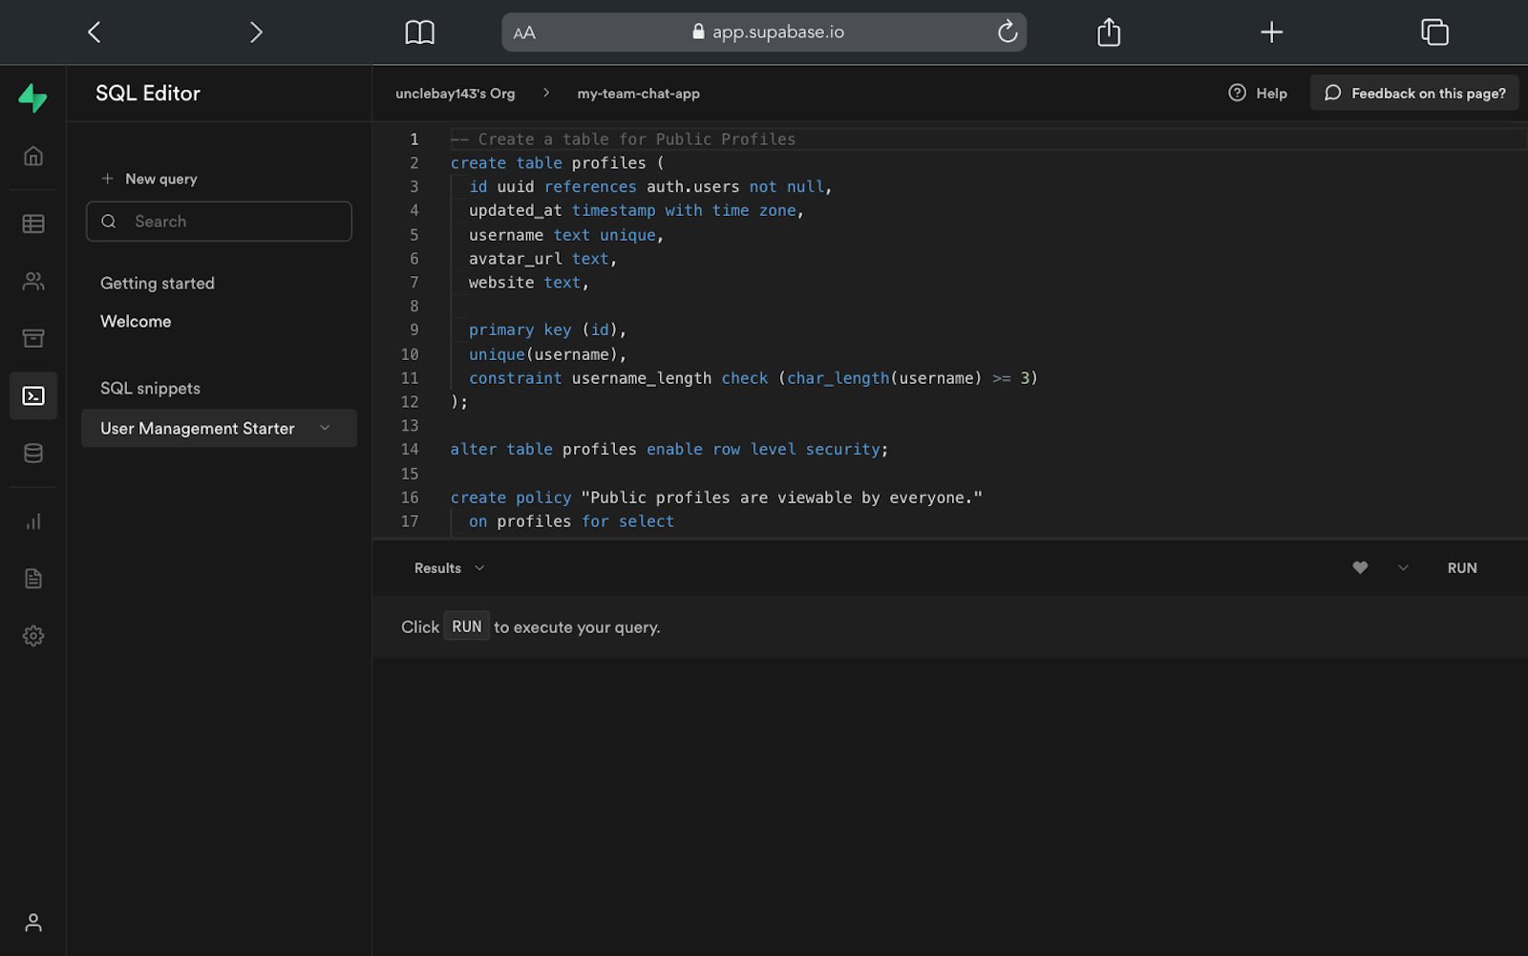Open the Table Editor from the sidebar
This screenshot has width=1528, height=956.
32,223
